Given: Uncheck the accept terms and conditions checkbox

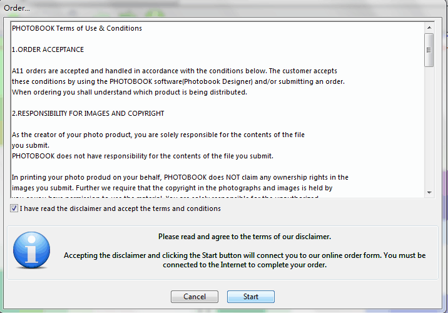Looking at the screenshot, I should (14, 208).
